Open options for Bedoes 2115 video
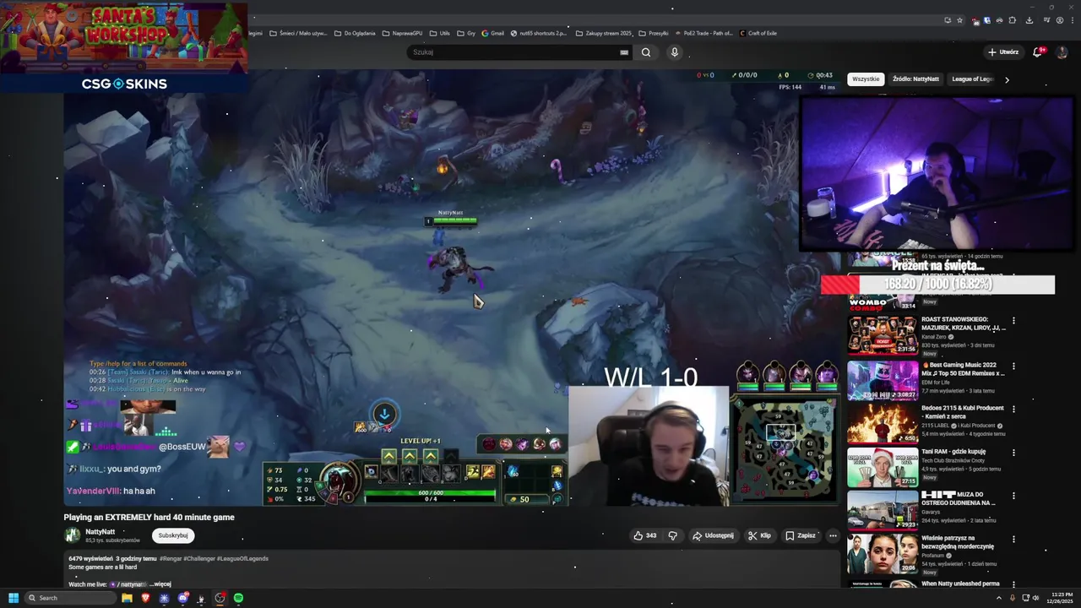 point(1013,409)
